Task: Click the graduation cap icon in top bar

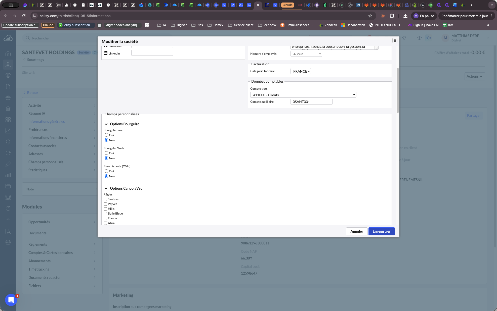Action: (429, 38)
